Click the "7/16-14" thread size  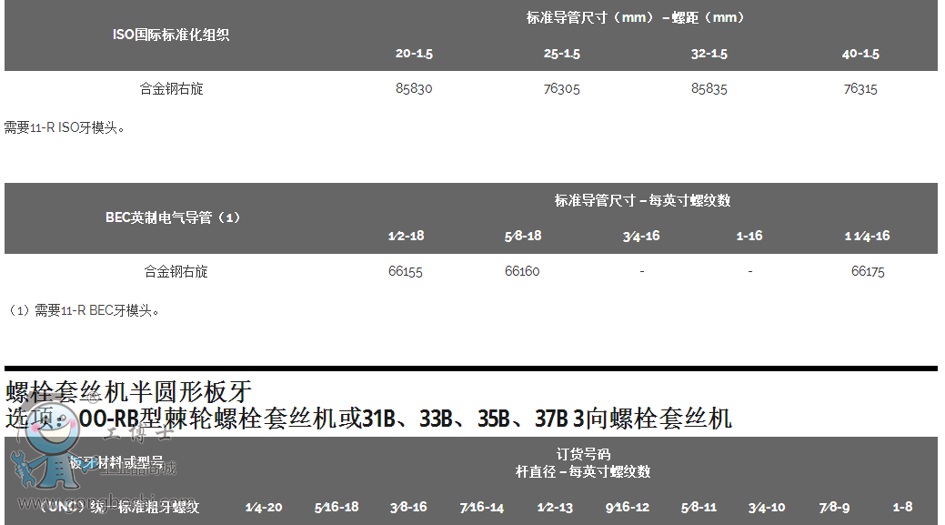pyautogui.click(x=481, y=508)
